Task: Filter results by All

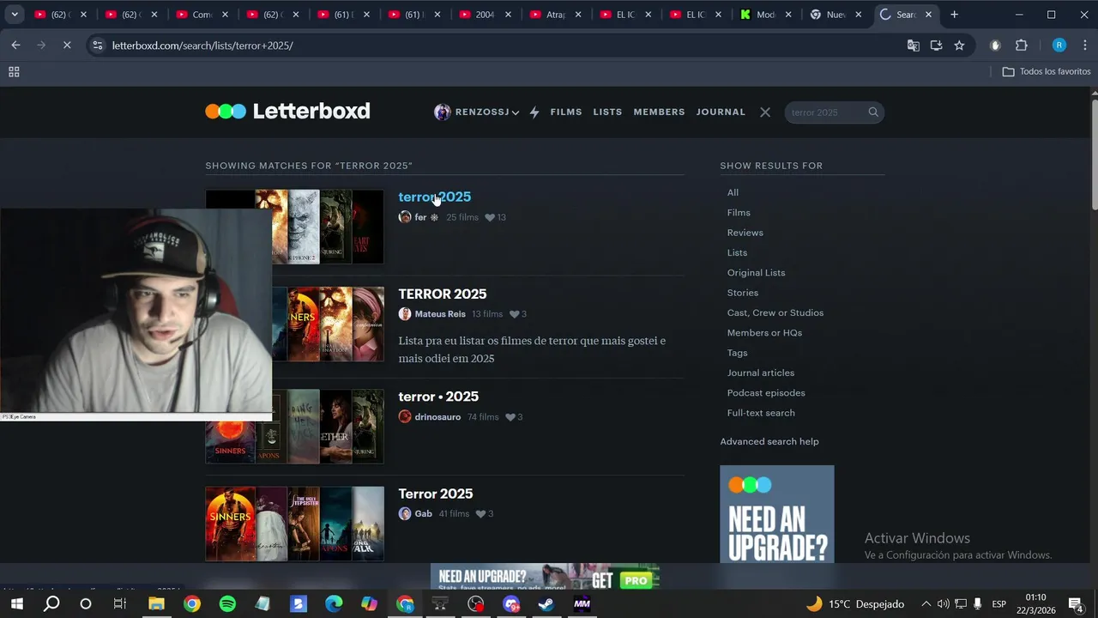Action: (x=733, y=192)
